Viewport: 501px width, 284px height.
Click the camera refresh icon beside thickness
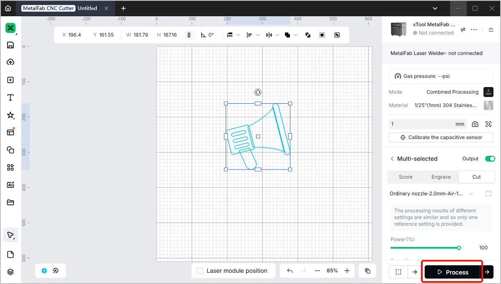tap(475, 124)
